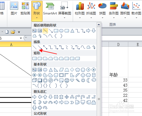Select the Moon shape
Image resolution: width=142 pixels, height=116 pixels.
(88, 80)
